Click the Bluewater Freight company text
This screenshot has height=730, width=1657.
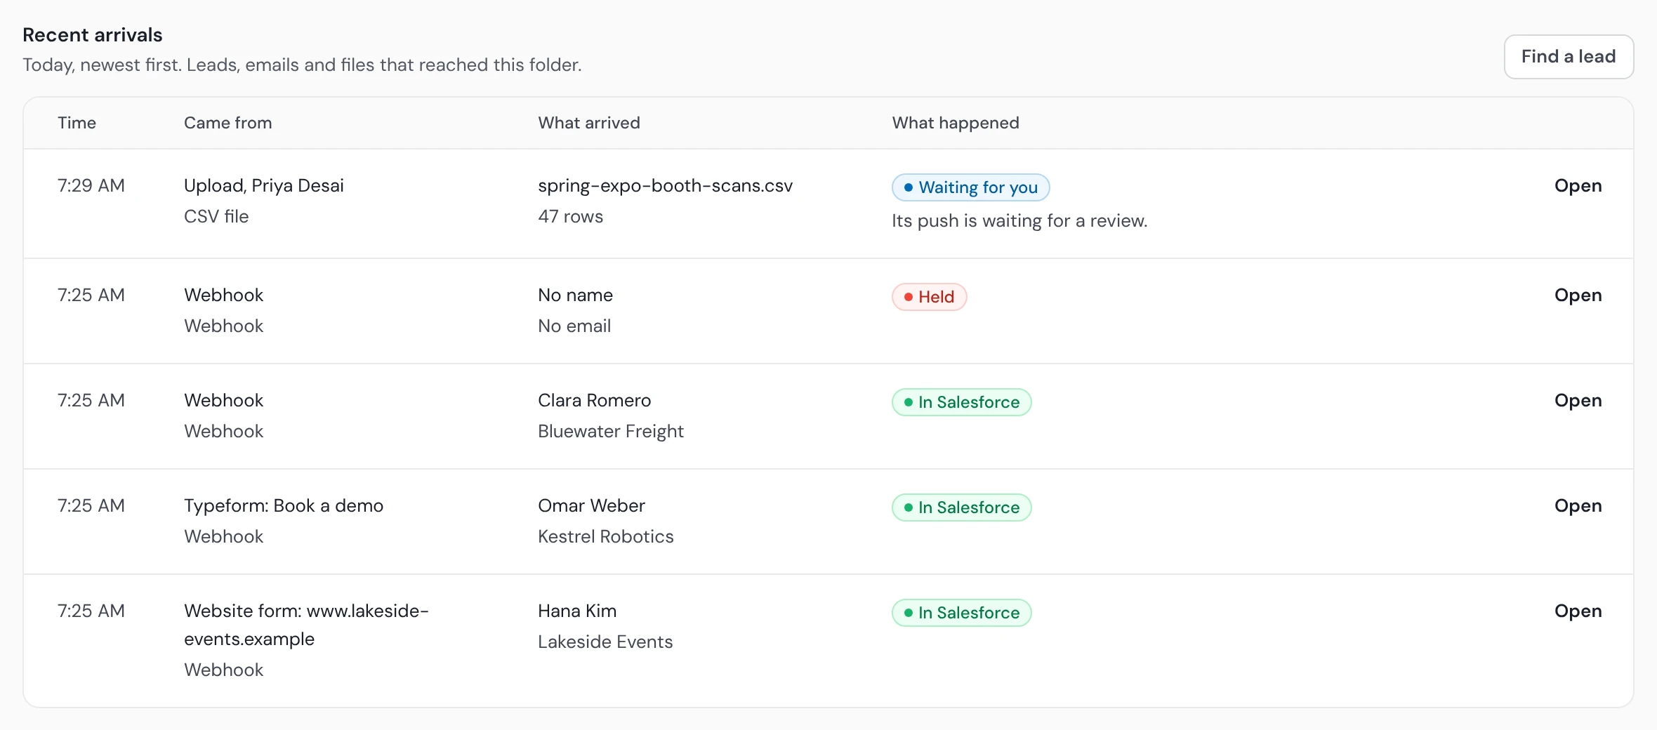pos(610,432)
